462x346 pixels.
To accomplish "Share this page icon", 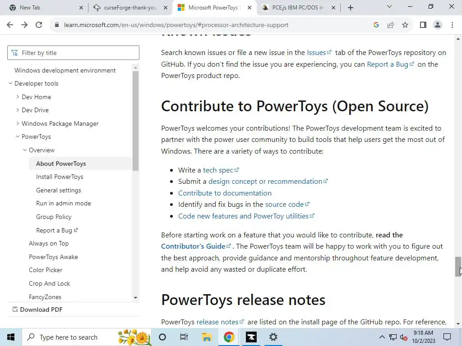I will point(391,25).
